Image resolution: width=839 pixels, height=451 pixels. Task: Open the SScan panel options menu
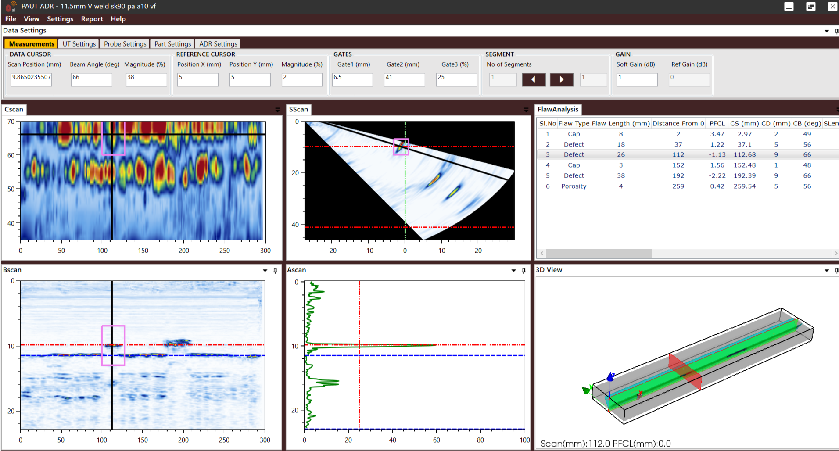[x=526, y=110]
